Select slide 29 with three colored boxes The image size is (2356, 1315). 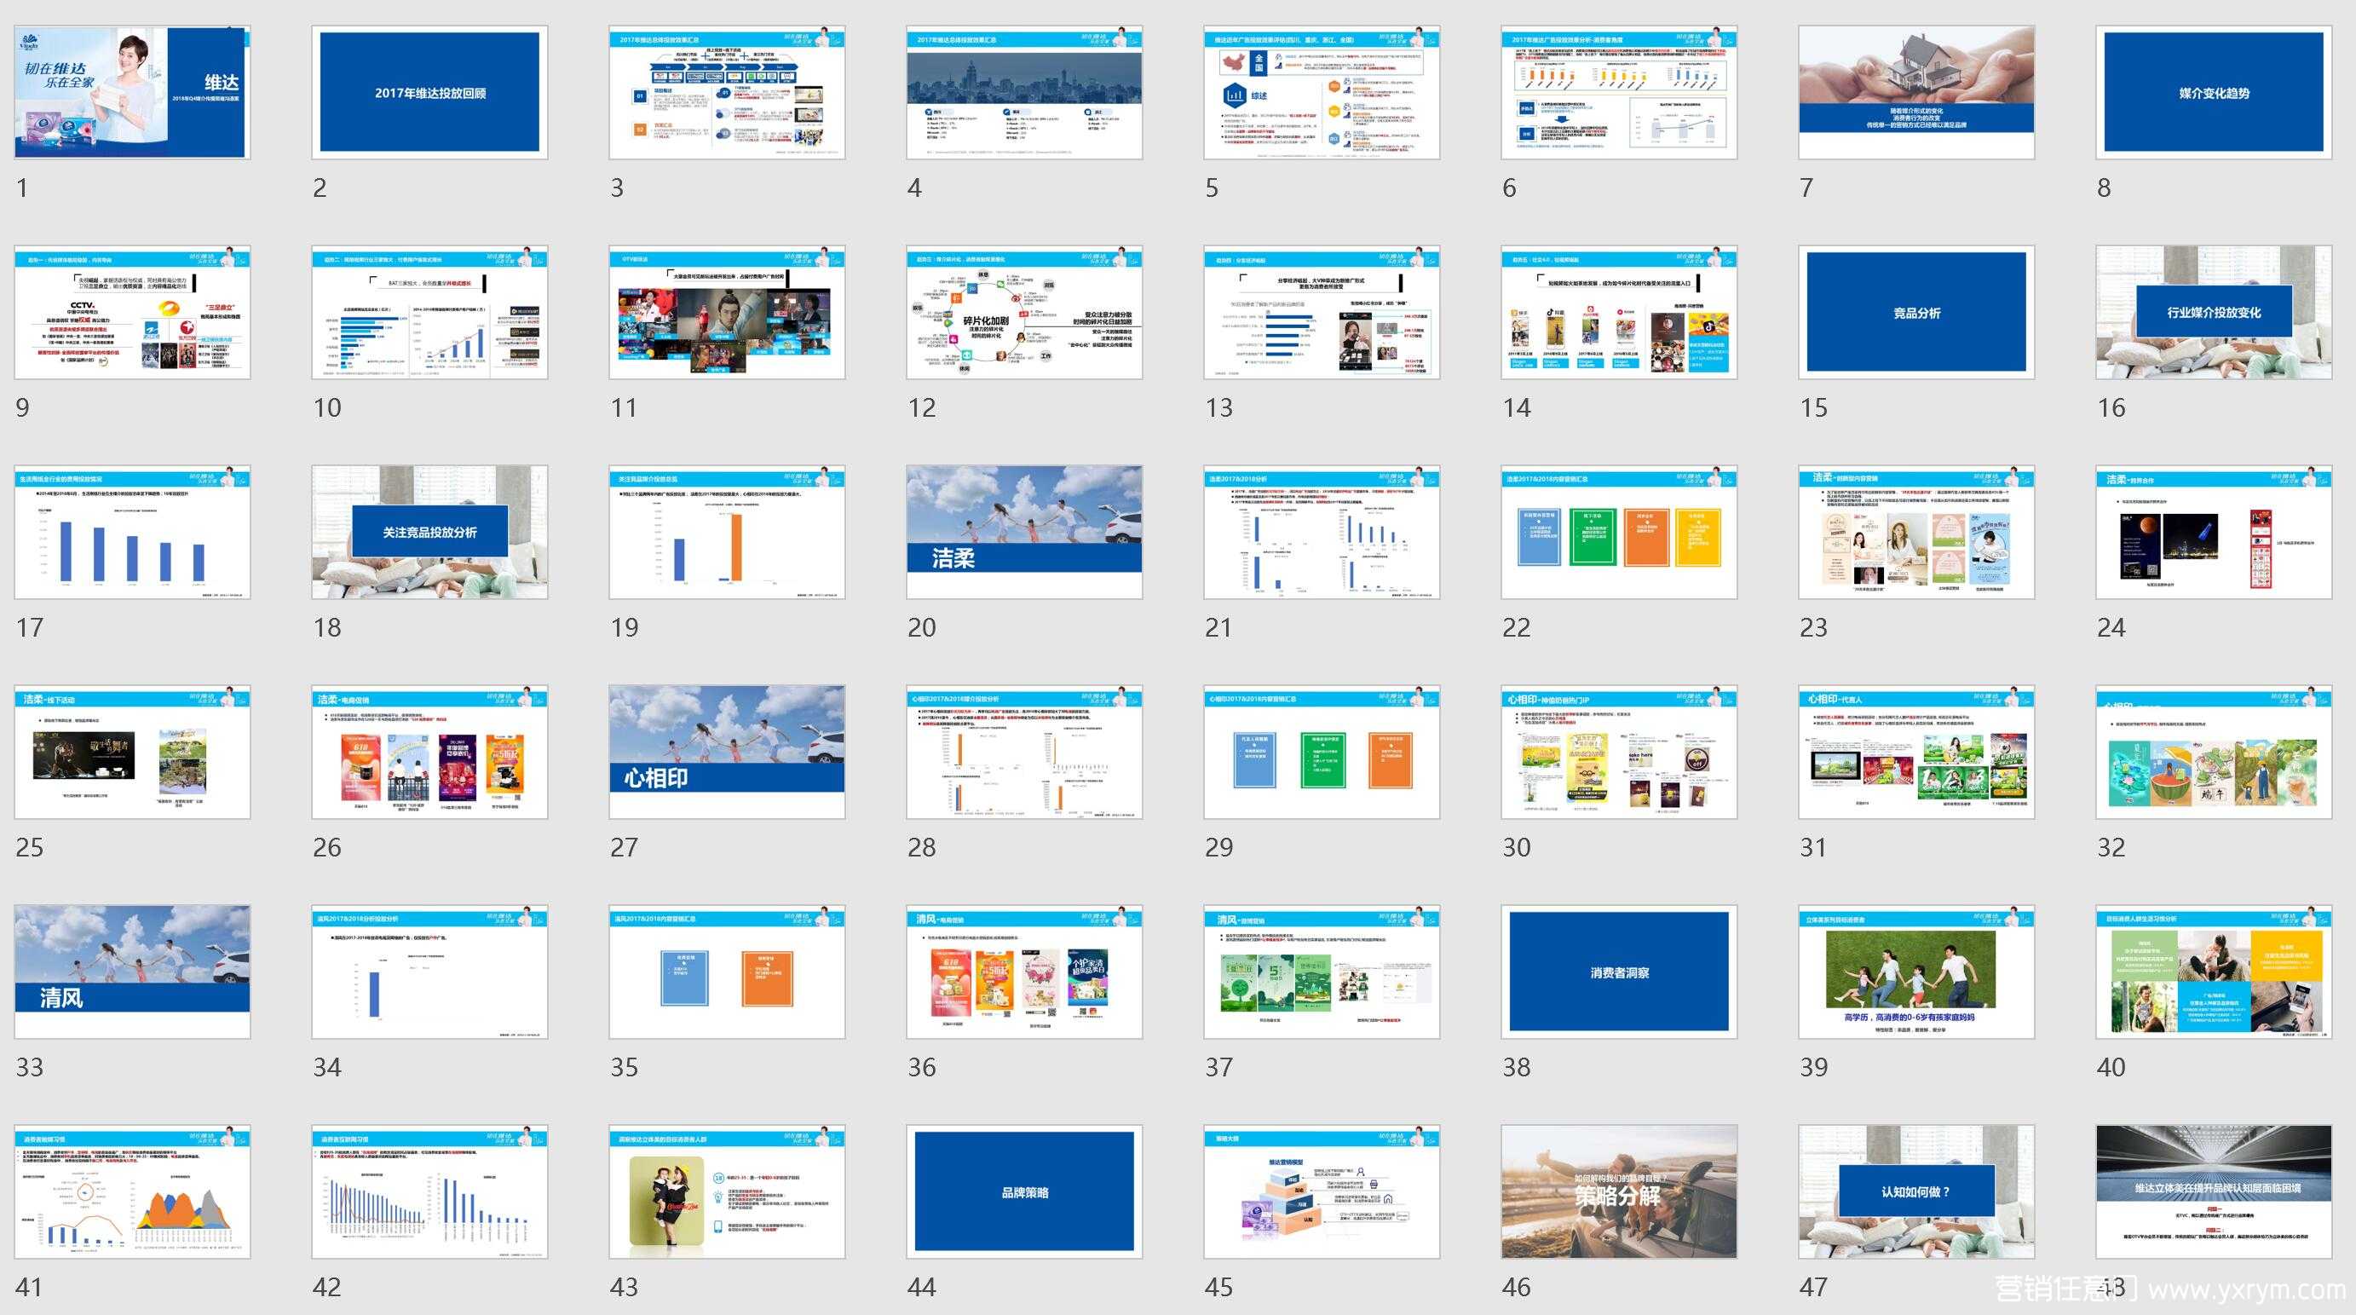[x=1322, y=752]
